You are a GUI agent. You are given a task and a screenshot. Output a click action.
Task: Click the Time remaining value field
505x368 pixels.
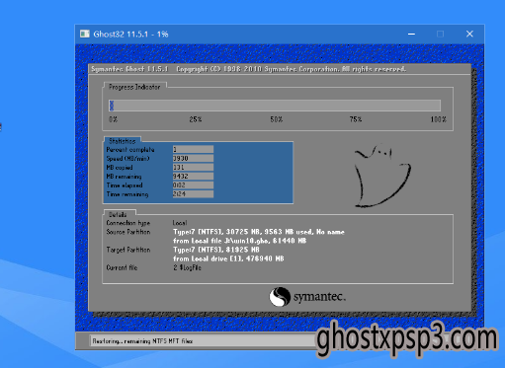click(193, 194)
